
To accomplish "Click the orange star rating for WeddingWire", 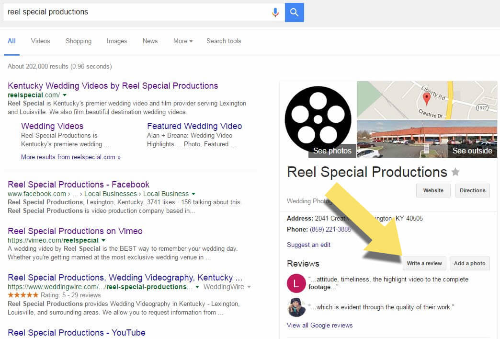I will (23, 295).
